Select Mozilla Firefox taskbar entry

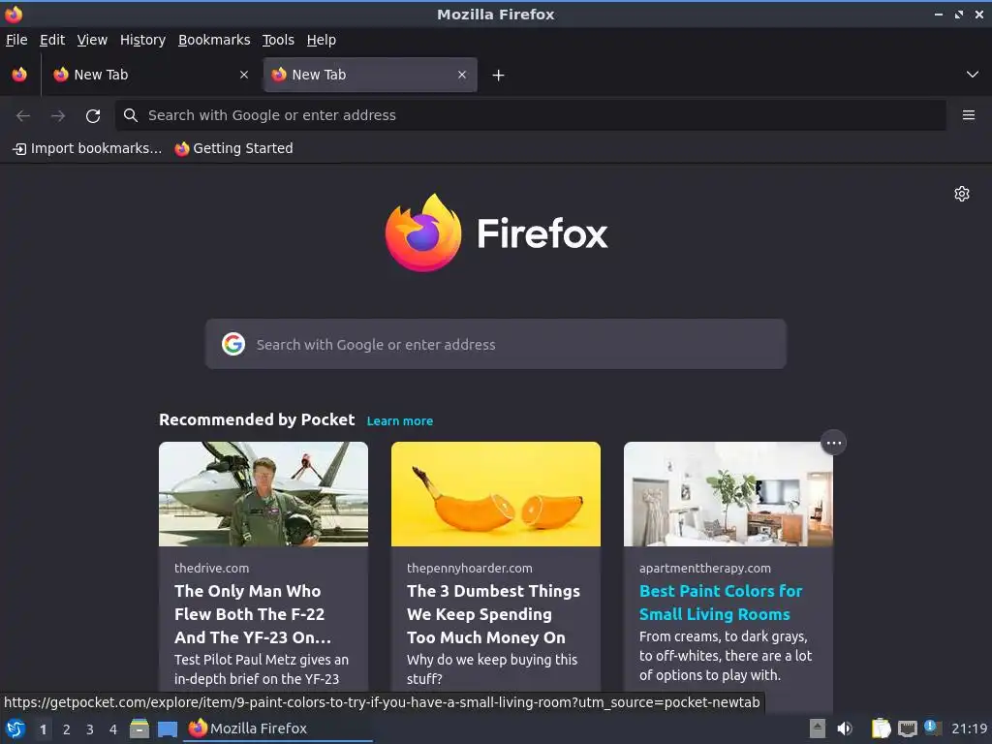pos(278,728)
